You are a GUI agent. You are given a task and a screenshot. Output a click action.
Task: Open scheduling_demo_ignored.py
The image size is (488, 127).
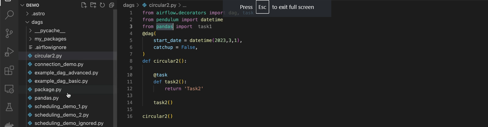click(x=69, y=123)
